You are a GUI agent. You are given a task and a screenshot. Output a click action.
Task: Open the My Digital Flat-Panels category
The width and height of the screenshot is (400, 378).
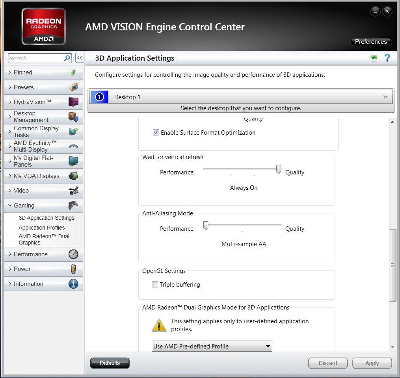pyautogui.click(x=43, y=161)
